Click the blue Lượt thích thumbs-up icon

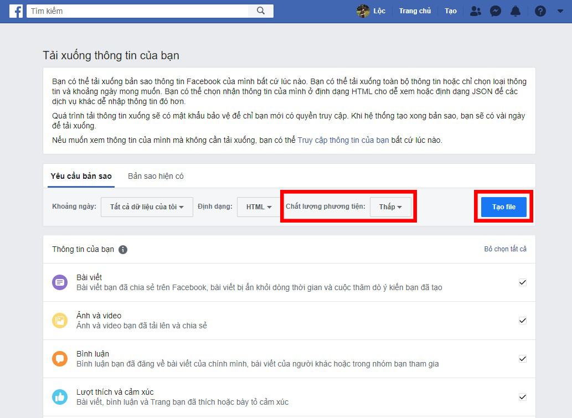click(x=60, y=397)
